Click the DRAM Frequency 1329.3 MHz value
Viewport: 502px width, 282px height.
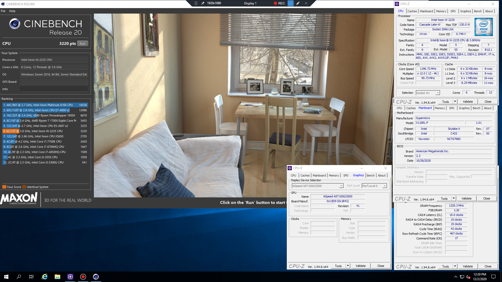(x=456, y=206)
